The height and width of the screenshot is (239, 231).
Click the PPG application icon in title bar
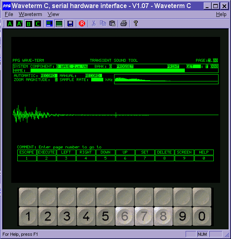click(7, 6)
